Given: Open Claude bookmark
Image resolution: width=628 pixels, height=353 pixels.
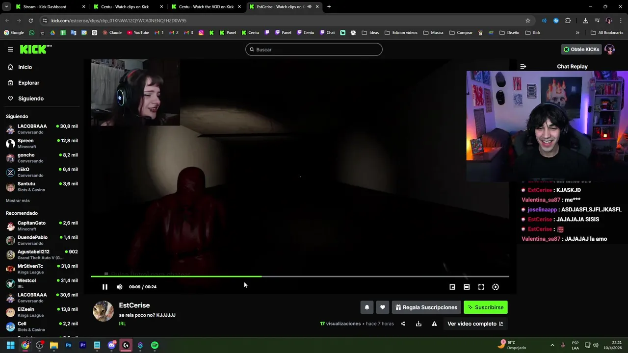Looking at the screenshot, I should click(112, 33).
